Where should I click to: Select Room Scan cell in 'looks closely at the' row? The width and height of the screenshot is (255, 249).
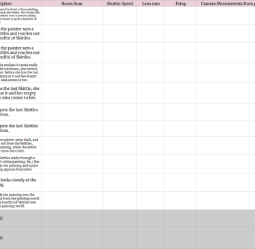[x=72, y=182]
